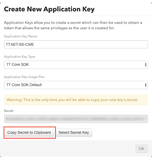Click the up-down arrows on TT Core SDK selector
This screenshot has height=159, width=152.
[x=145, y=65]
